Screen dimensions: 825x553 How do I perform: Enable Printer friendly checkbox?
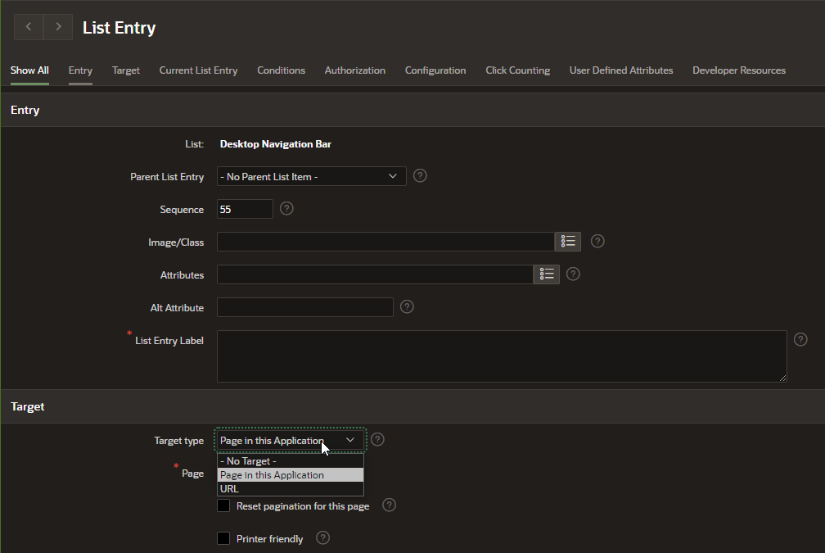point(223,538)
